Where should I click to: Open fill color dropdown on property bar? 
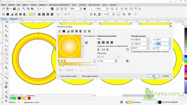coord(34,14)
